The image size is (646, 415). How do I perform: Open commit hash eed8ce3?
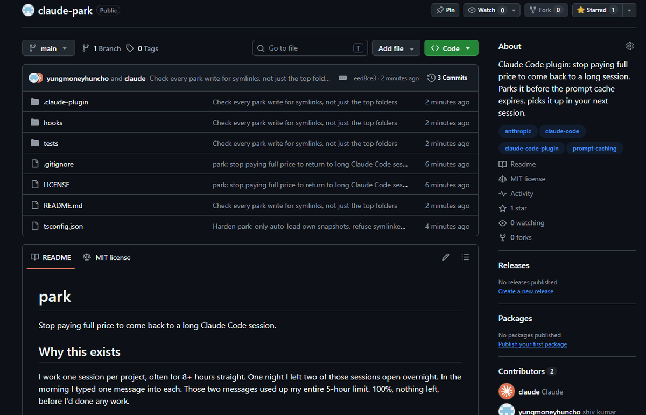click(x=366, y=78)
